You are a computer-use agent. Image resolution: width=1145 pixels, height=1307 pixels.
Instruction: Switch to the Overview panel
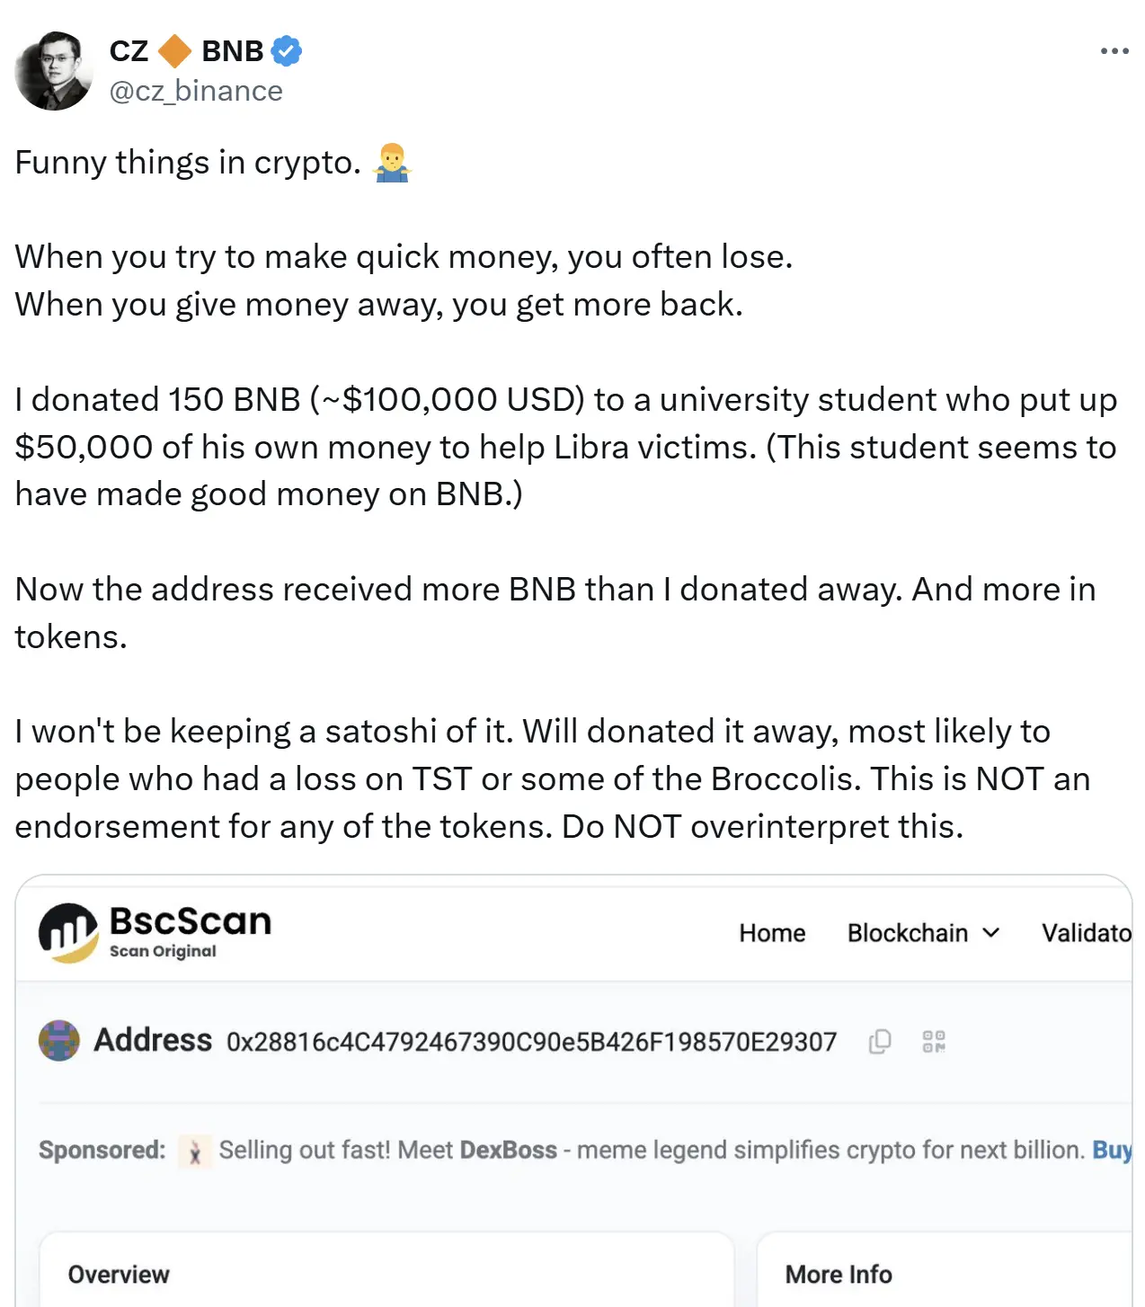pos(118,1274)
